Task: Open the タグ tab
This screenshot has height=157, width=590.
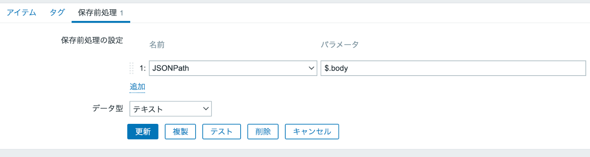Action: [57, 13]
